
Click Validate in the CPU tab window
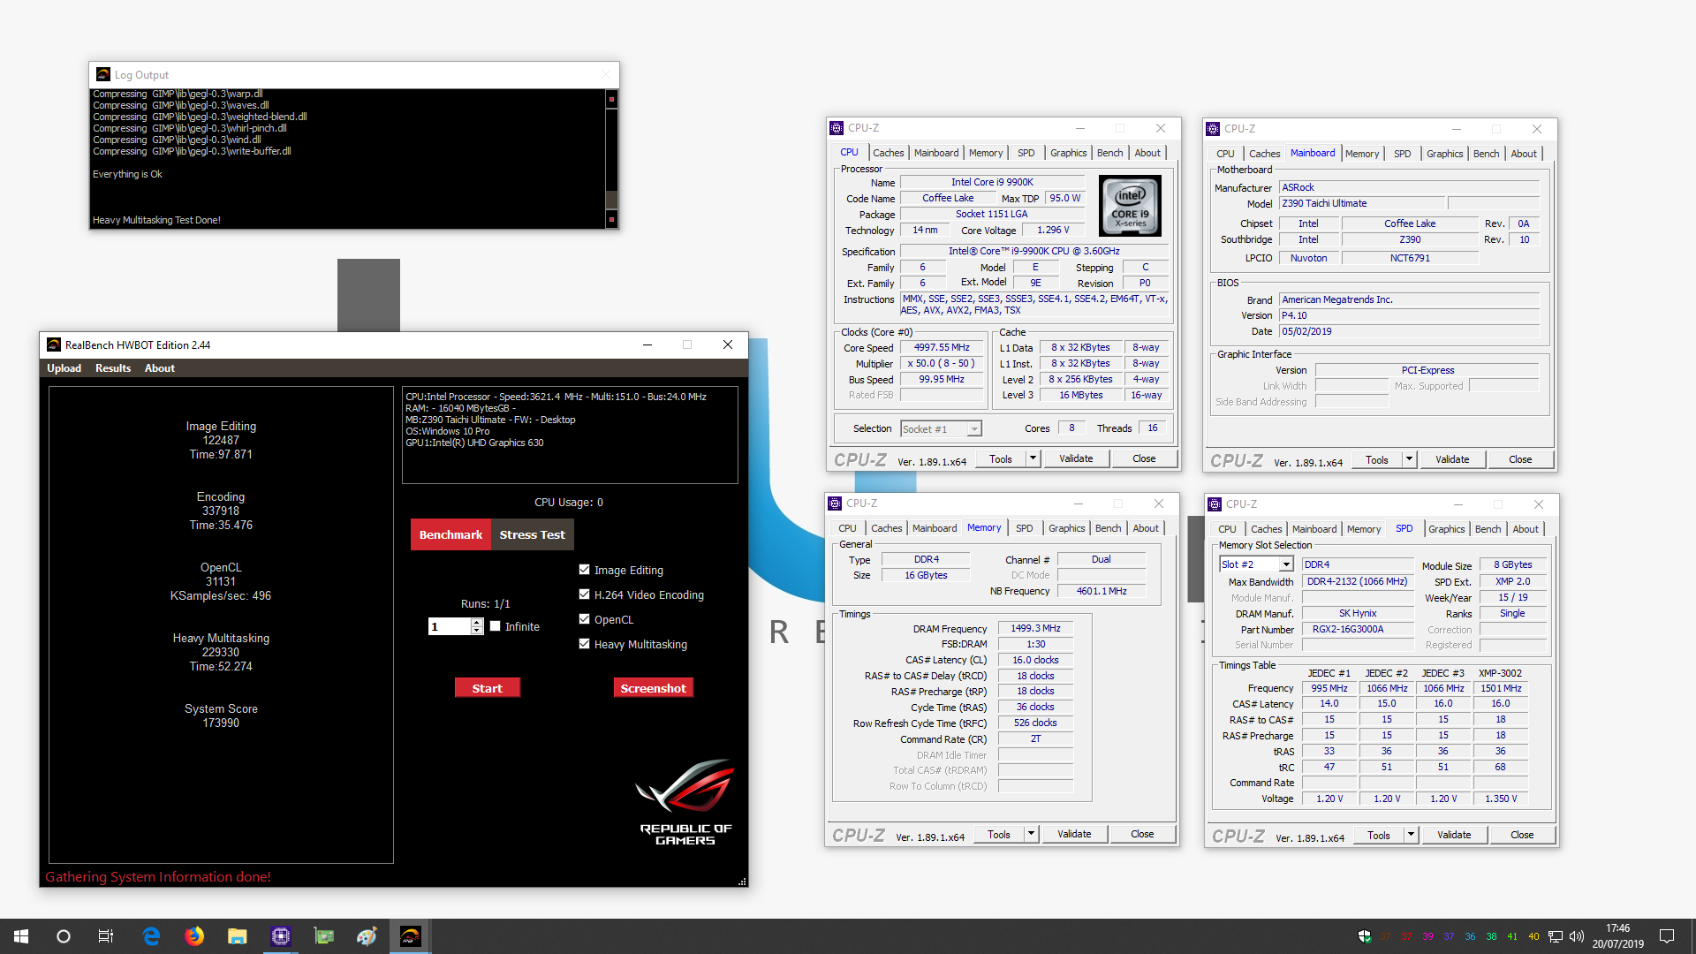(1076, 458)
